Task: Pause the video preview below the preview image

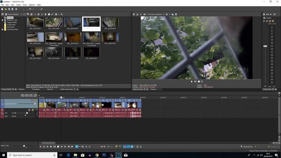Action: point(195,82)
